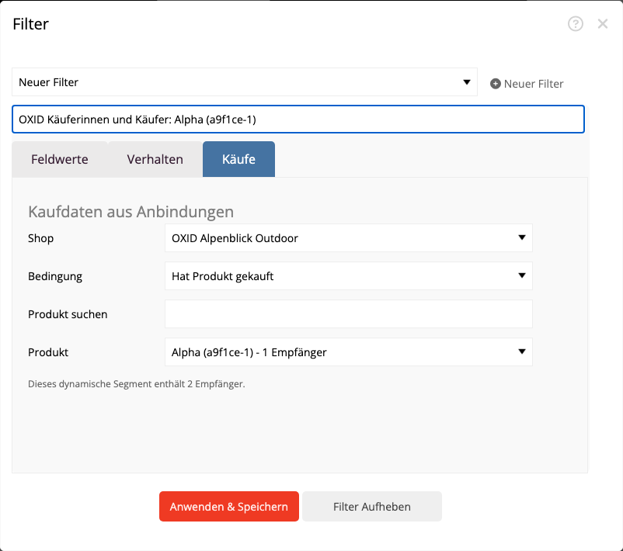Open the Bedingung dropdown Hat Produkt gekauft
This screenshot has height=551, width=623.
pyautogui.click(x=349, y=276)
